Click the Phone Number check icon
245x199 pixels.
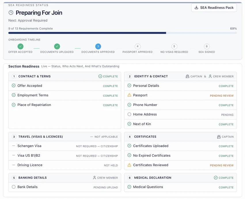(x=129, y=105)
